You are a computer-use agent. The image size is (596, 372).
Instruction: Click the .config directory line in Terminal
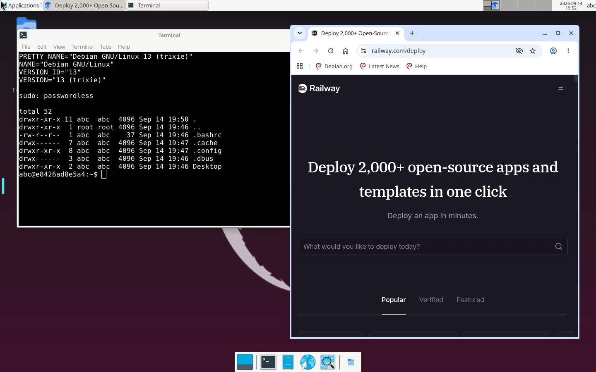120,151
